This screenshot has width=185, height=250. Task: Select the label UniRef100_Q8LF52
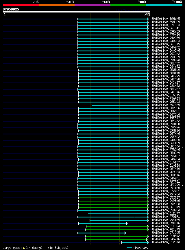(x=166, y=64)
